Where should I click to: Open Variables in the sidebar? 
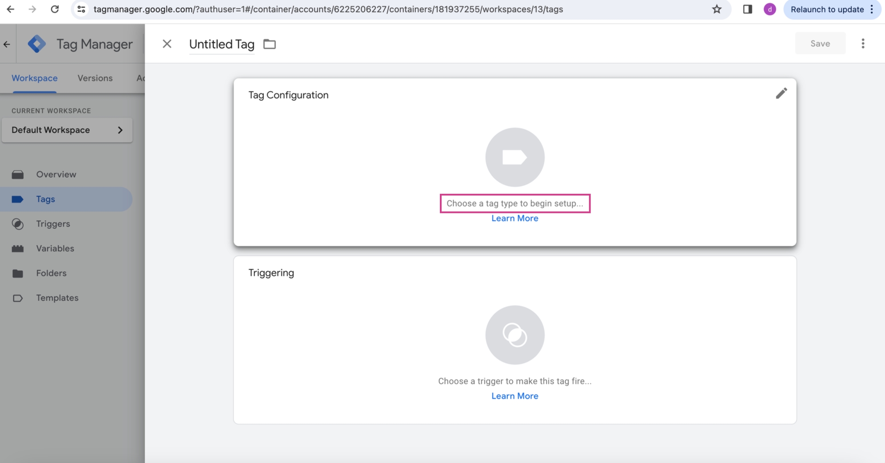(55, 248)
